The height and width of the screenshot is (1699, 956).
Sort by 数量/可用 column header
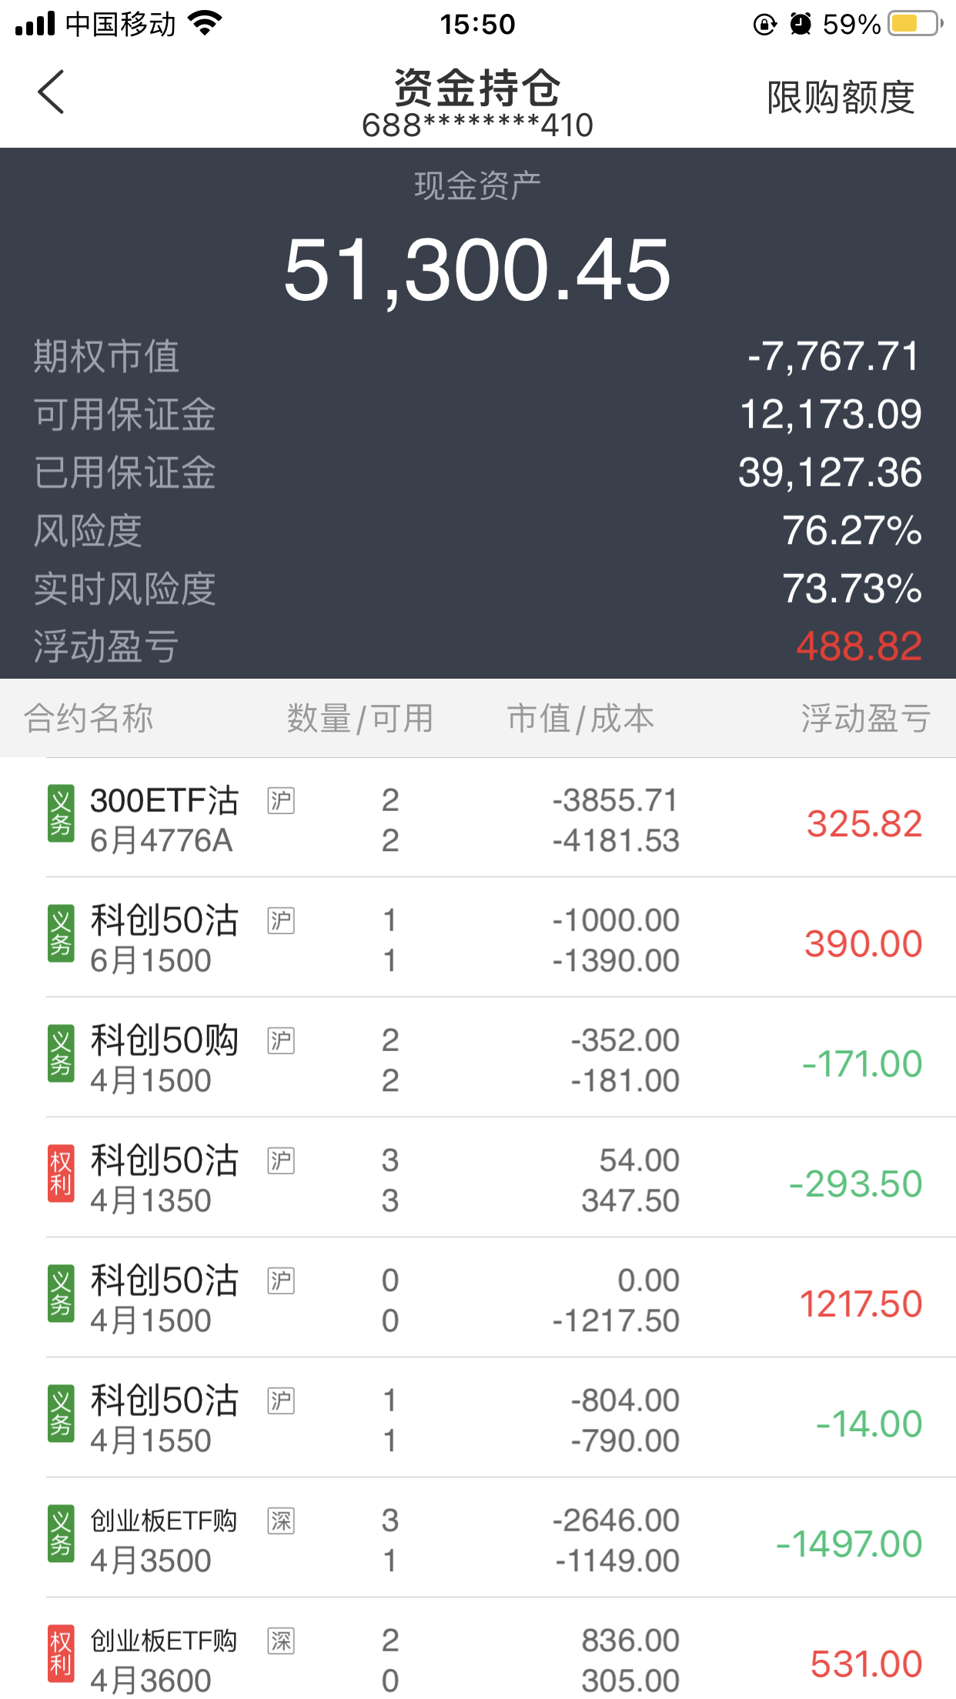pyautogui.click(x=360, y=719)
